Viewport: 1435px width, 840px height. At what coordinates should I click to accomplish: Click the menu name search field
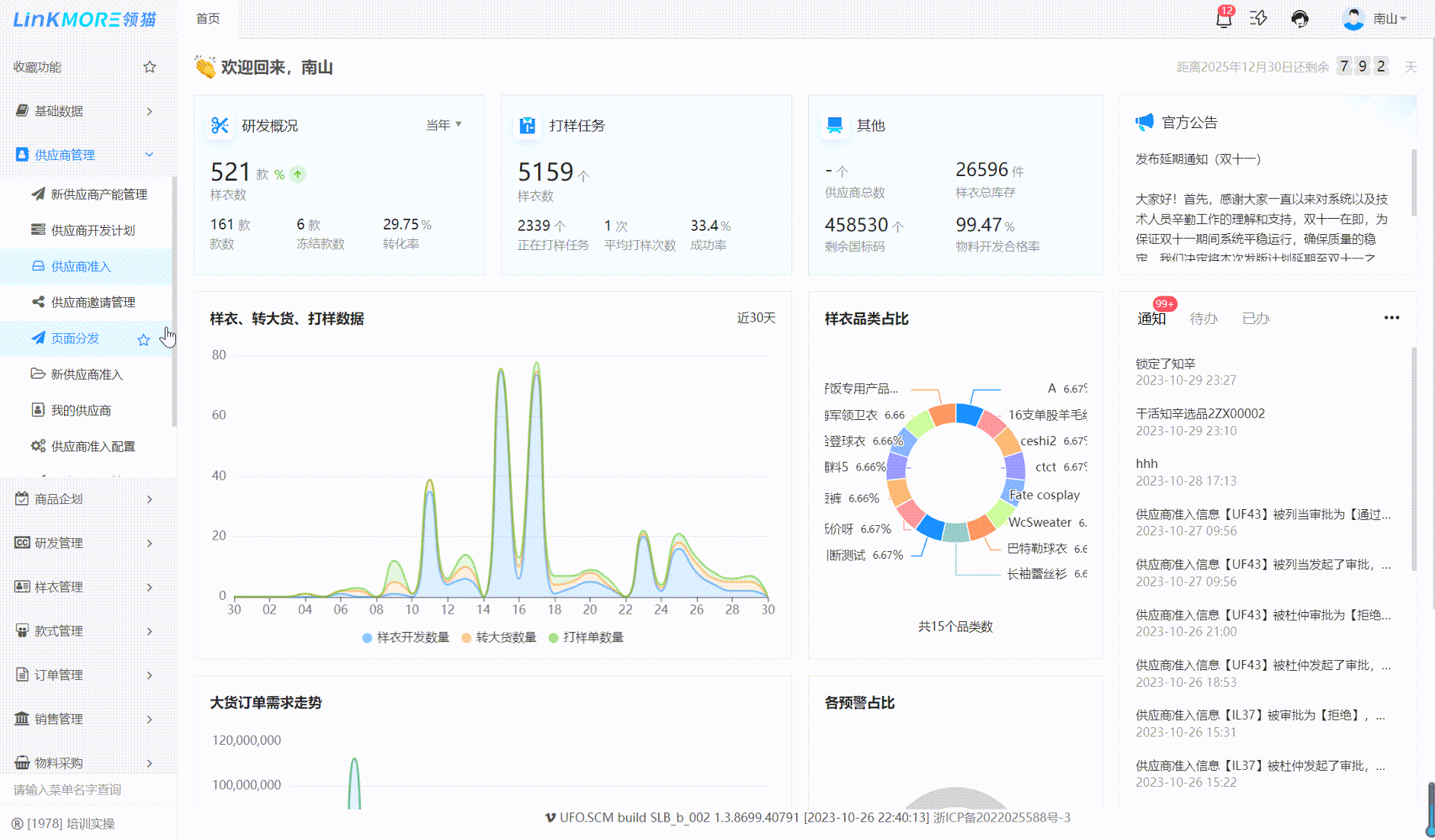84,790
